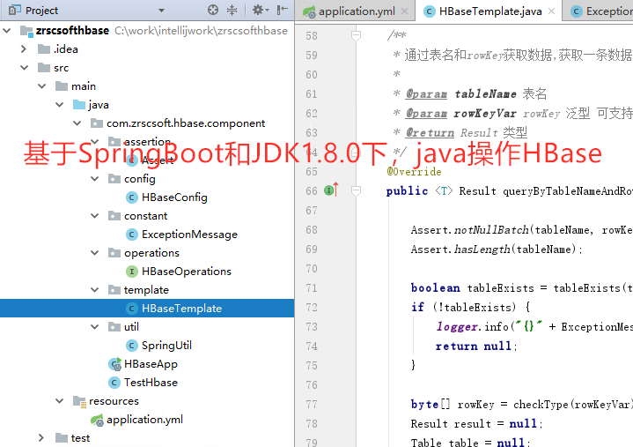Collapse the main folder
The width and height of the screenshot is (633, 447).
[x=42, y=86]
